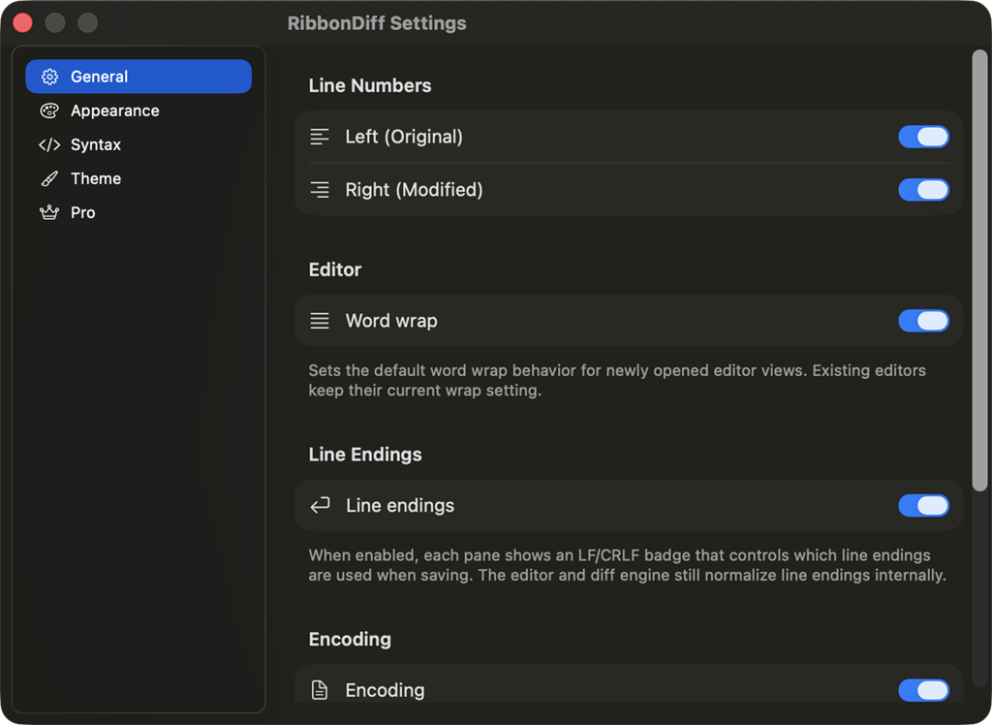Click the palette icon beside Appearance
Screen dimensions: 992x725
tap(49, 110)
